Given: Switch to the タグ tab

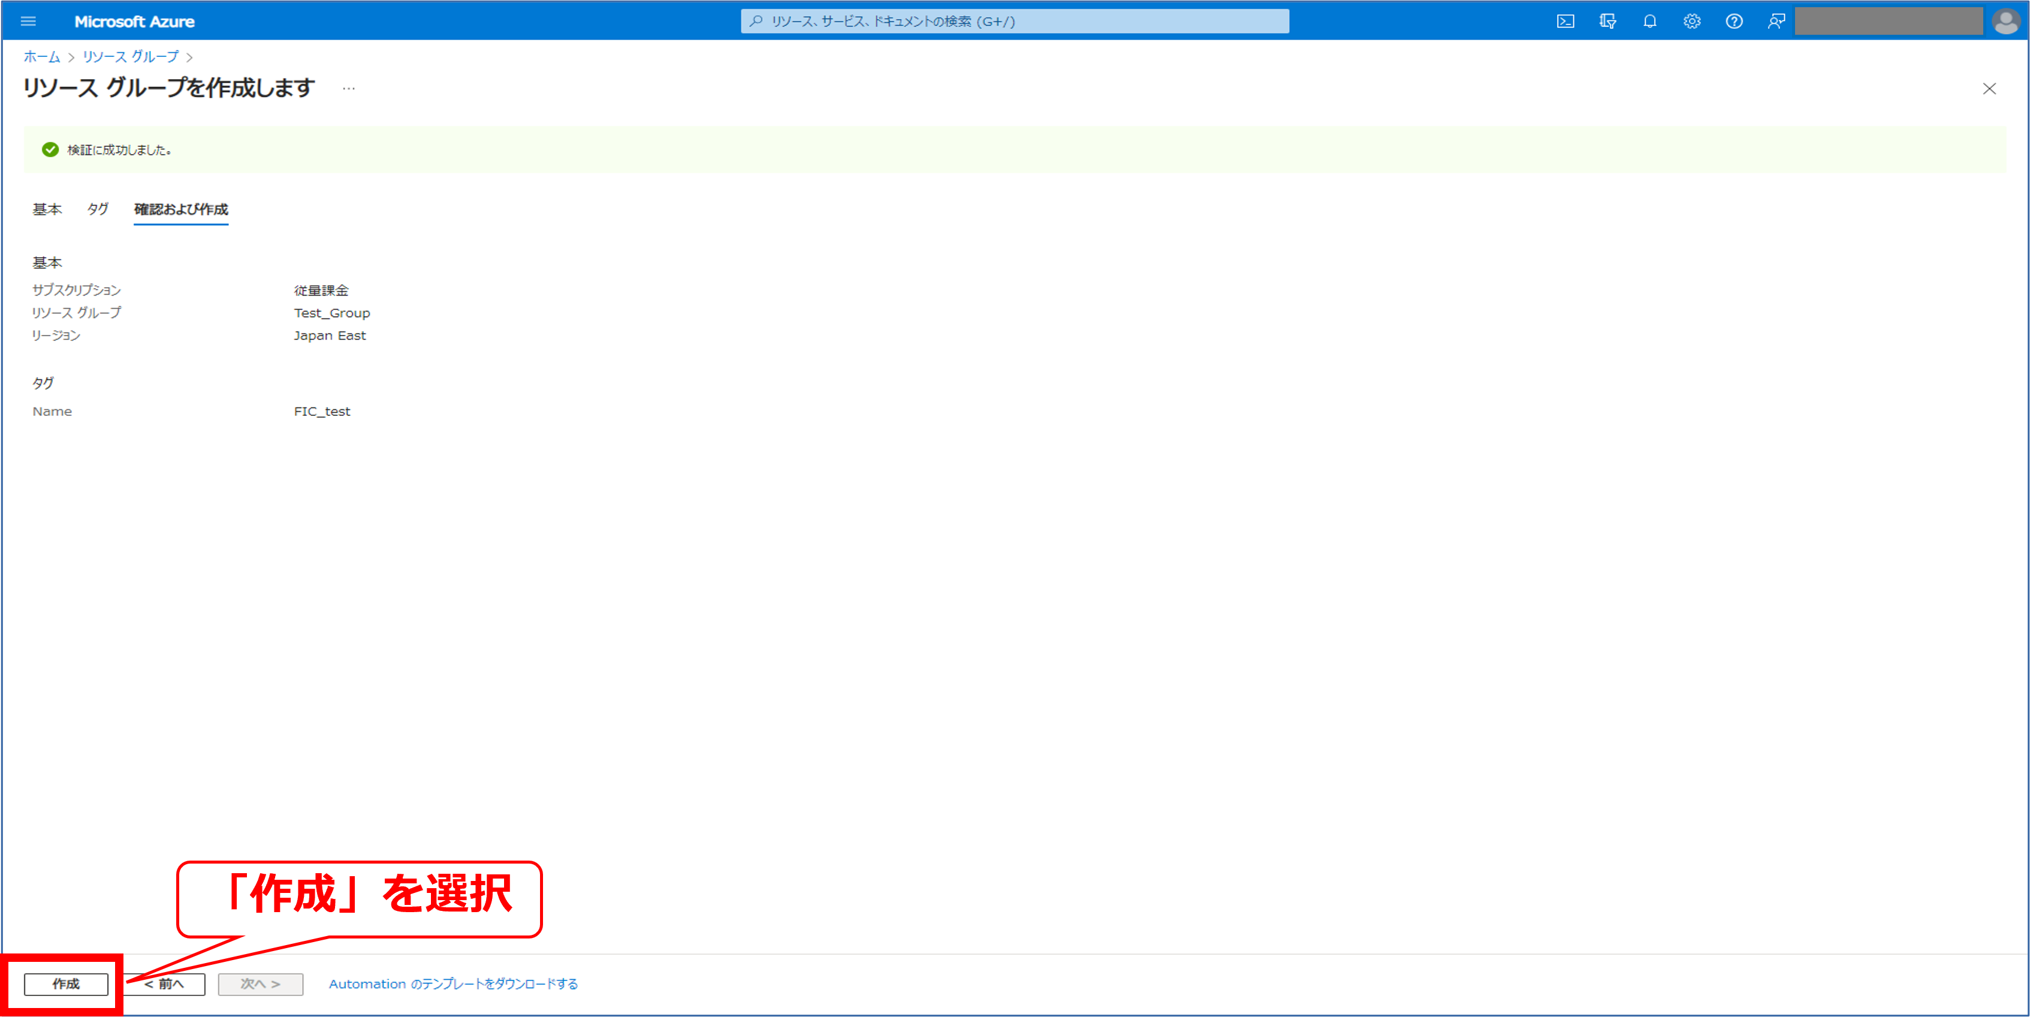Looking at the screenshot, I should (x=98, y=210).
